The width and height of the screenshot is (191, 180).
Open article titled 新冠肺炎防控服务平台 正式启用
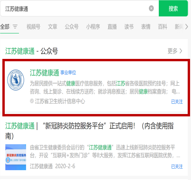point(89,131)
